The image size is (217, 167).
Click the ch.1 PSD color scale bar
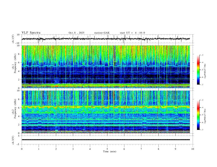coord(198,70)
